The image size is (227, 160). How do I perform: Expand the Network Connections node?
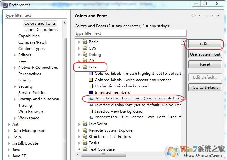click(15, 68)
